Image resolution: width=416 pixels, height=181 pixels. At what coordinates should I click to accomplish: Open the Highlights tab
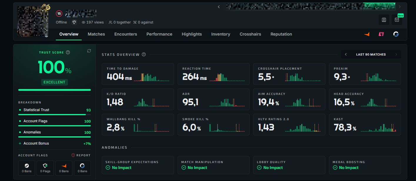(192, 34)
